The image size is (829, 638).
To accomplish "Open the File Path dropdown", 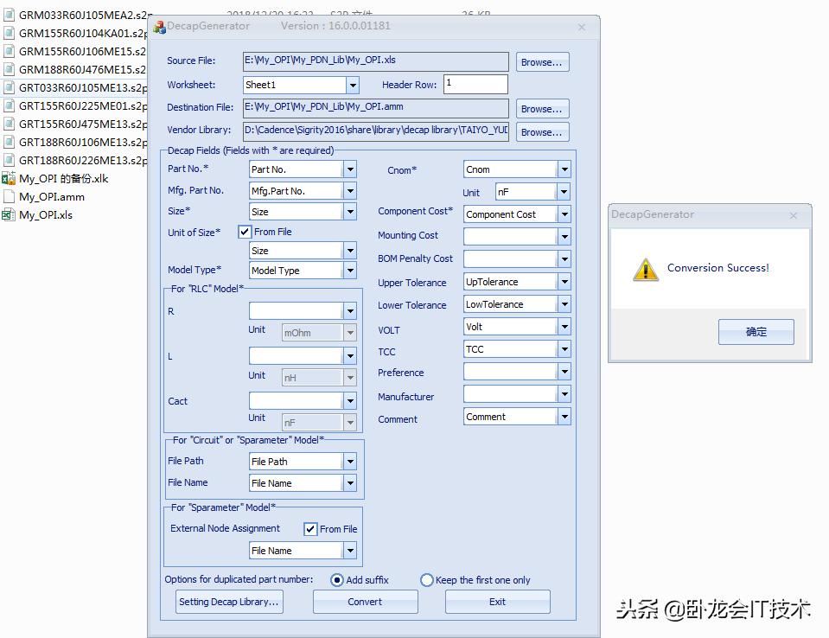I will pos(350,462).
